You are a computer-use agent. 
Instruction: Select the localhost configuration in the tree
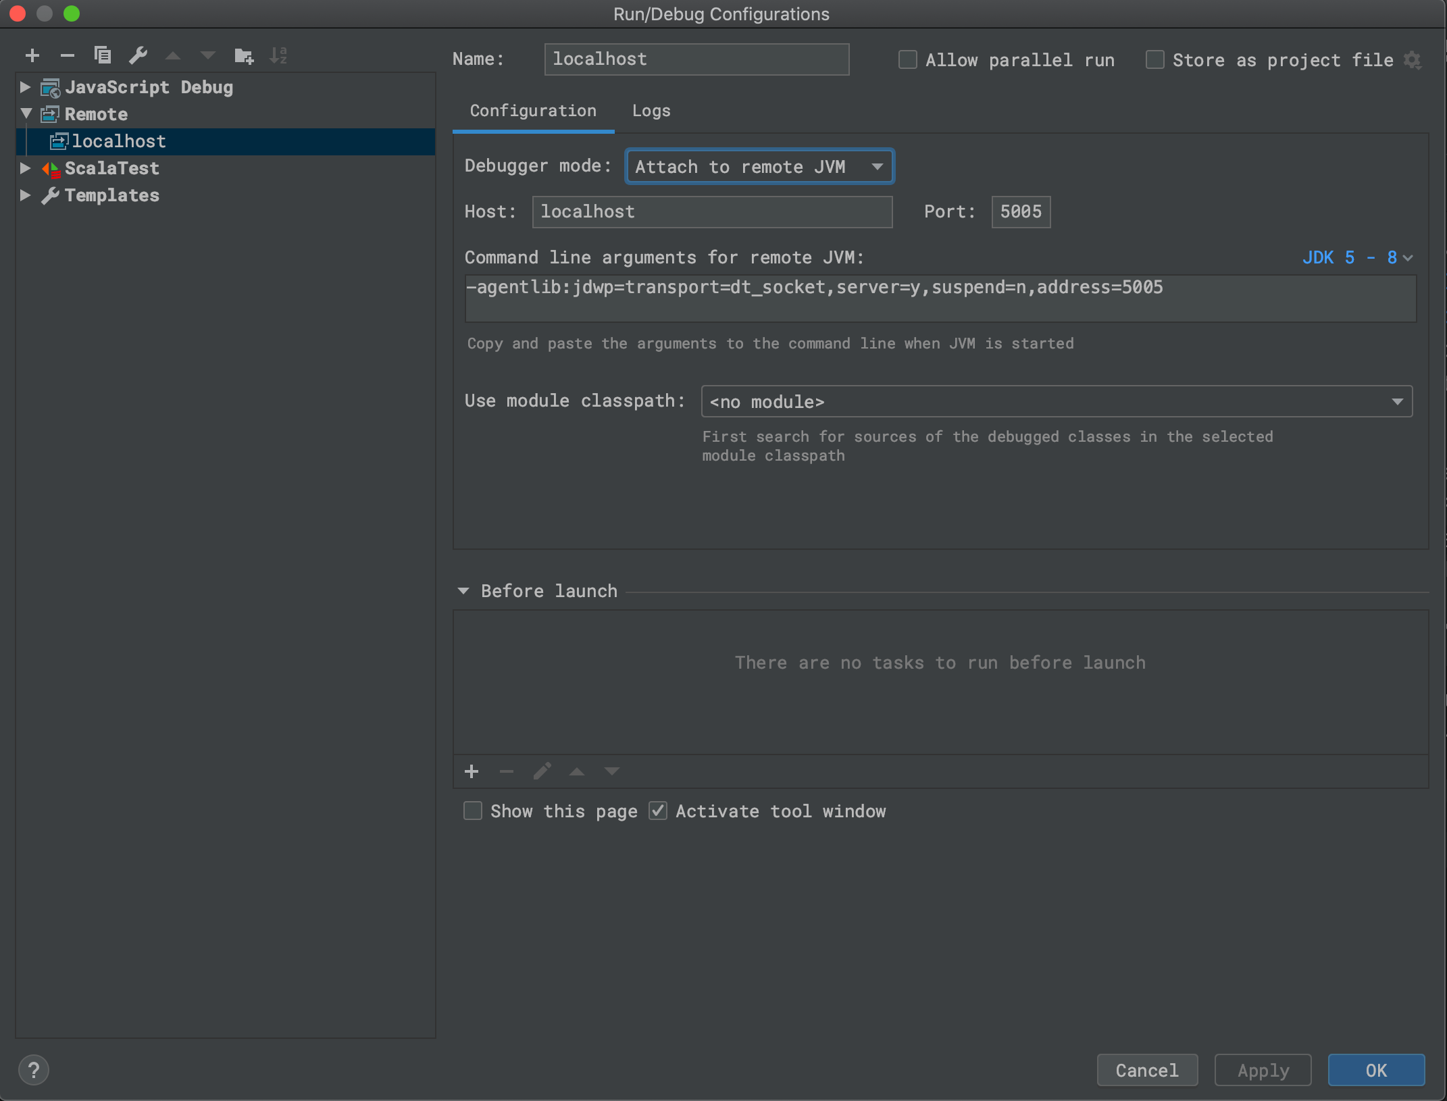(226, 141)
